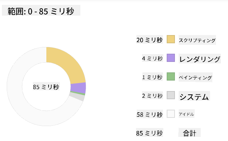Screen dimensions: 228x141
Task: Select the スクリプティング legend label
Action: (x=197, y=40)
